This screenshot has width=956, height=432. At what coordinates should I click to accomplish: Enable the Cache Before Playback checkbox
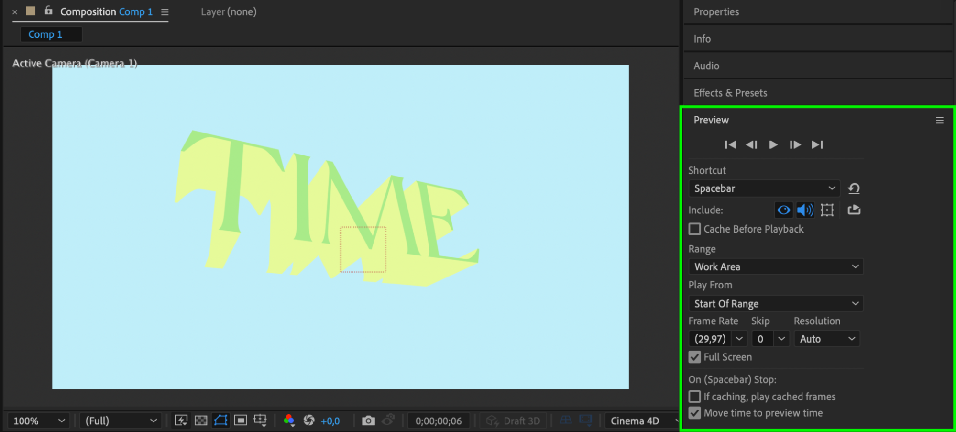point(694,229)
